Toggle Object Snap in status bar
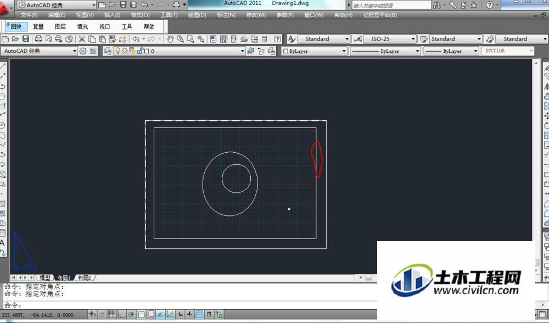 141,314
